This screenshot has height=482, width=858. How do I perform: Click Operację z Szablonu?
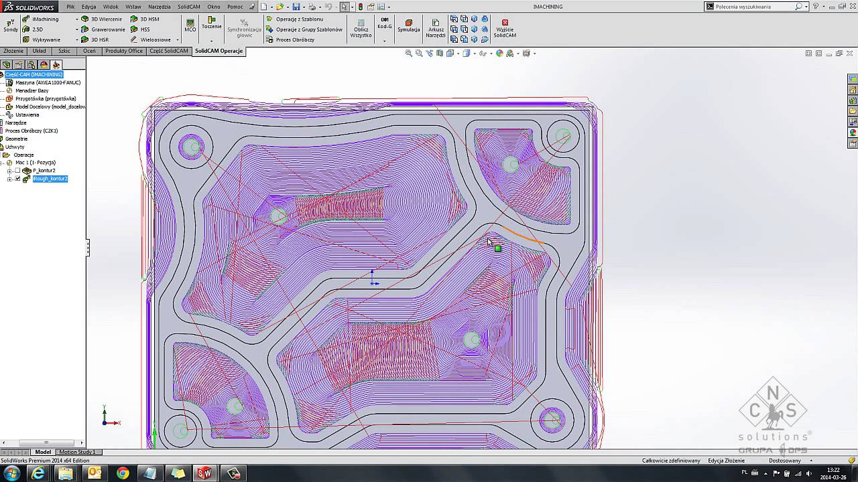pos(294,19)
